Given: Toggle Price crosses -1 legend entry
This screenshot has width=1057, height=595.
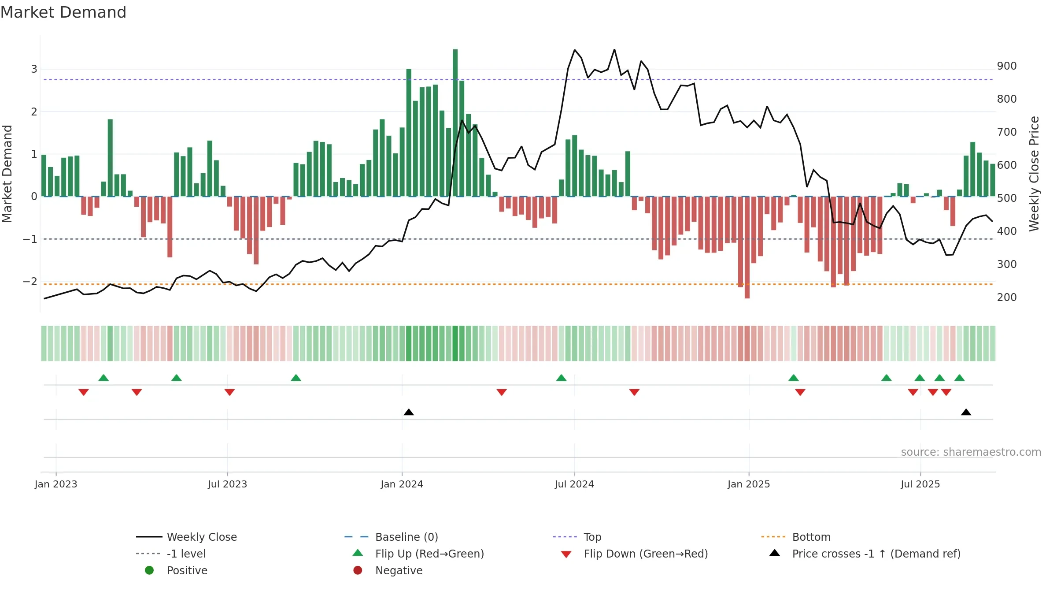Looking at the screenshot, I should pos(865,554).
